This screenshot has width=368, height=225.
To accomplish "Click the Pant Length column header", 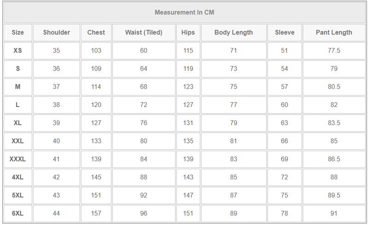I will click(x=334, y=33).
